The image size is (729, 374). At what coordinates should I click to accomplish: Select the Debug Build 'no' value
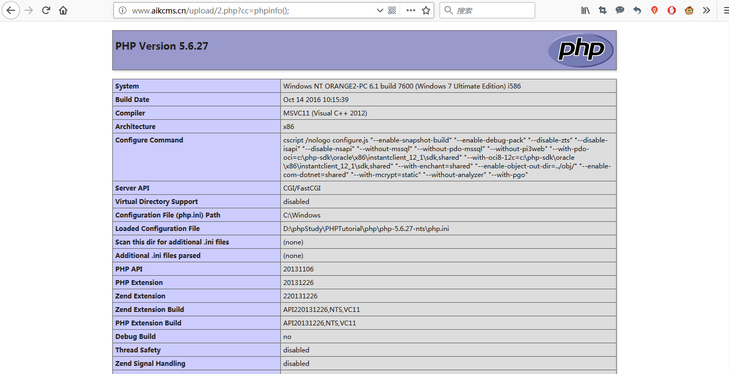pos(287,337)
